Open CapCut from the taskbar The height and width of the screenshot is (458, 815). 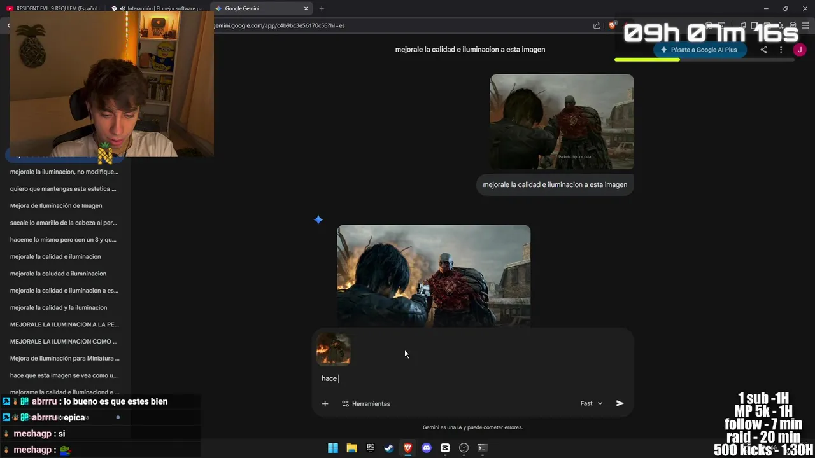[x=445, y=448]
